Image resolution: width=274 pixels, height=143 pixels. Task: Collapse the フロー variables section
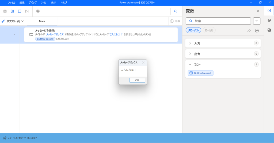190,65
